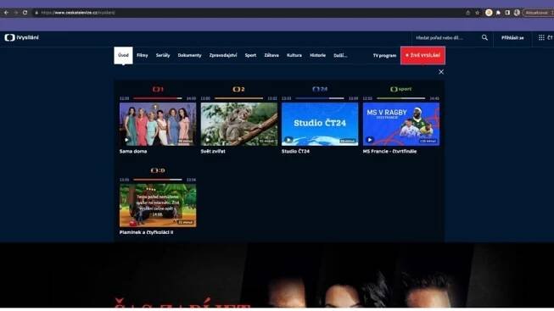The width and height of the screenshot is (554, 311).
Task: Switch to the Seriály tab
Action: click(163, 55)
